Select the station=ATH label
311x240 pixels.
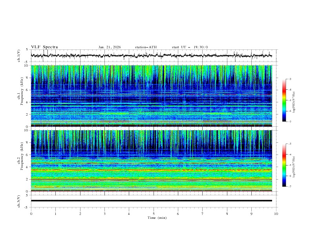pyautogui.click(x=146, y=47)
